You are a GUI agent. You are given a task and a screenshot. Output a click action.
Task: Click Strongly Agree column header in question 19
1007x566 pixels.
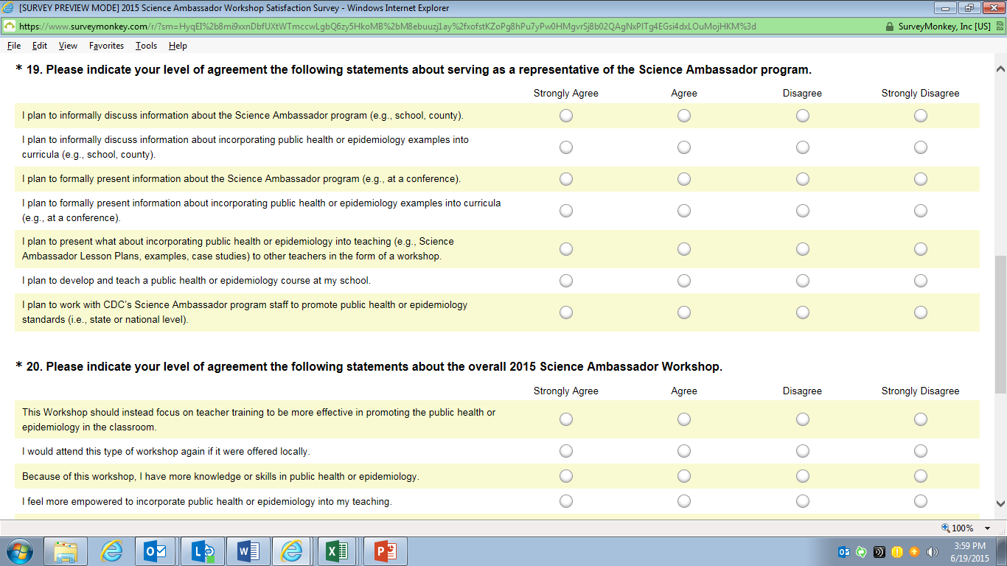(566, 94)
